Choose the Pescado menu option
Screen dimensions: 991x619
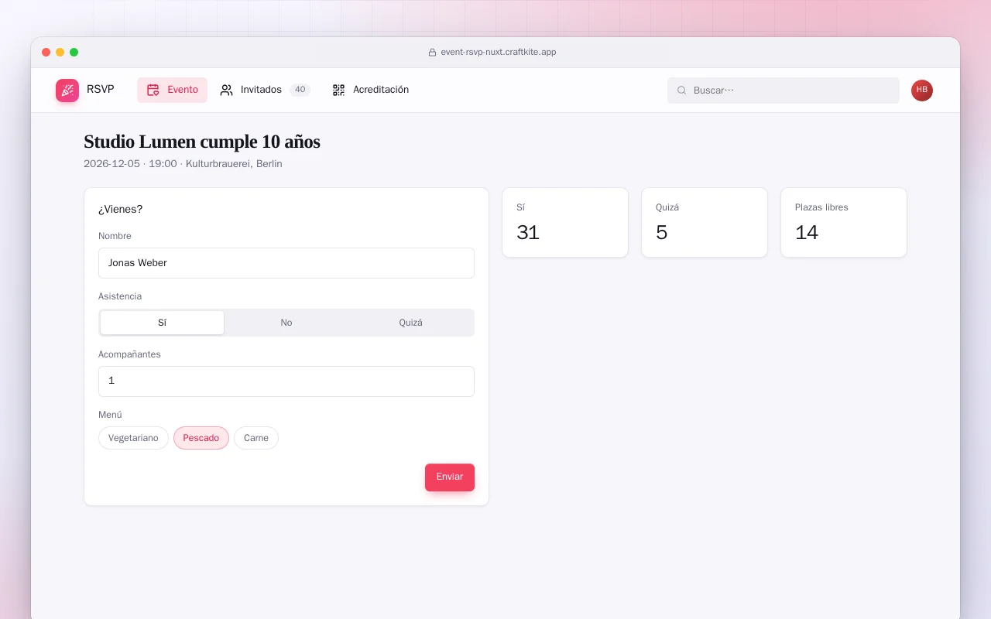(x=201, y=438)
